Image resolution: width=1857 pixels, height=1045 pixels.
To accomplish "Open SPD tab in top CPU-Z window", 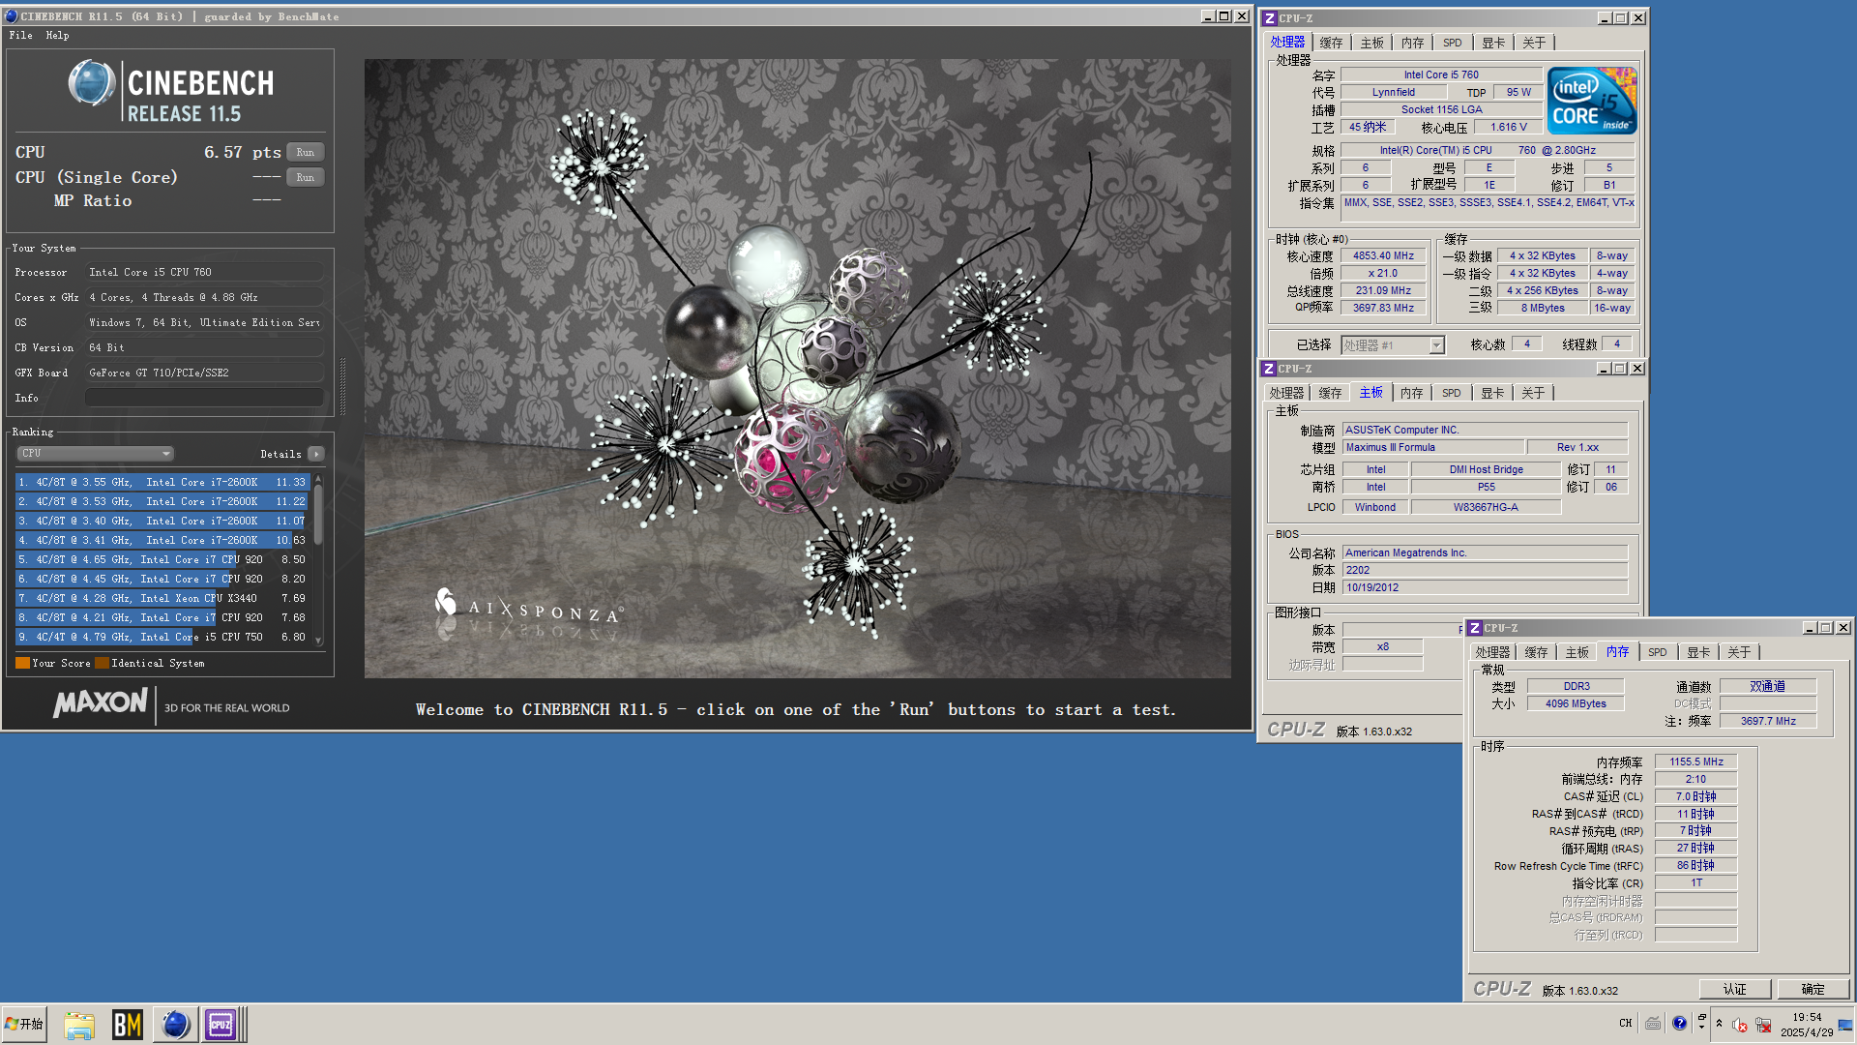I will pyautogui.click(x=1452, y=43).
